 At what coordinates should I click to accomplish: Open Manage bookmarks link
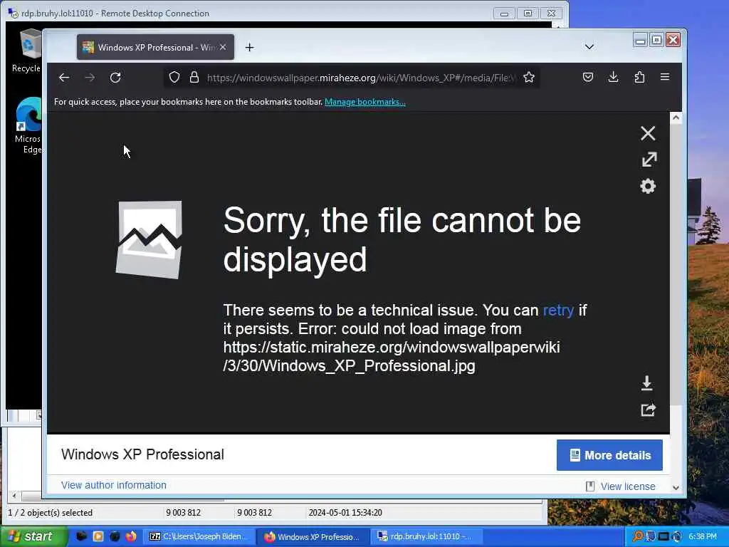(x=365, y=102)
